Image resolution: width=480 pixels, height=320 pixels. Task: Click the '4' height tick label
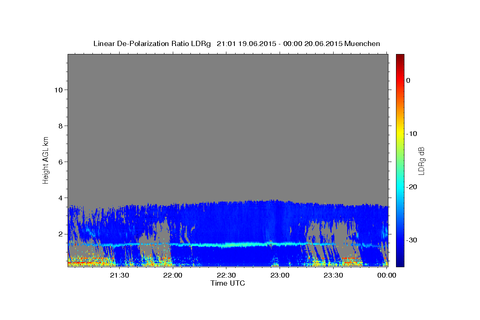point(61,198)
